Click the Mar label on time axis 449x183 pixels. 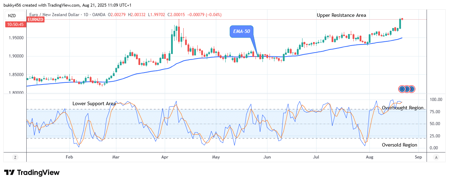(x=116, y=157)
